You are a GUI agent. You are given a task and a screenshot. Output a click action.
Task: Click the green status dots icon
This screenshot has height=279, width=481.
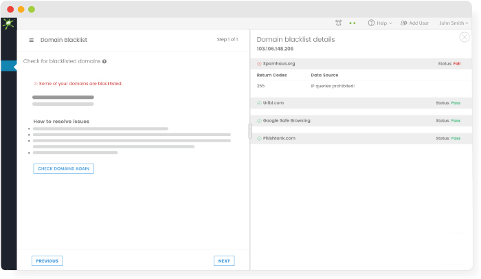353,23
